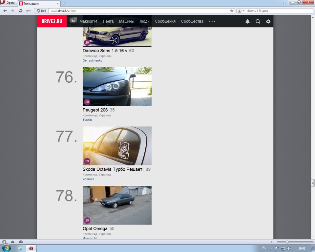The image size is (315, 252).
Task: Open a new tab with the plus button
Action: pyautogui.click(x=64, y=3)
